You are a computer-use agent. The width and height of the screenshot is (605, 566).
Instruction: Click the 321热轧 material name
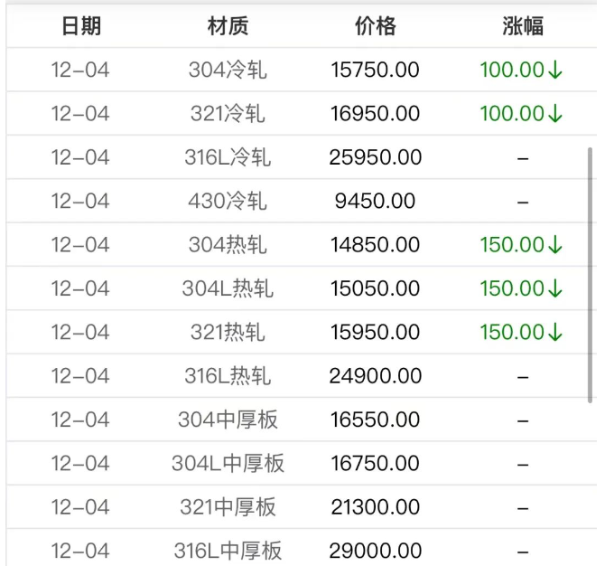pos(228,332)
